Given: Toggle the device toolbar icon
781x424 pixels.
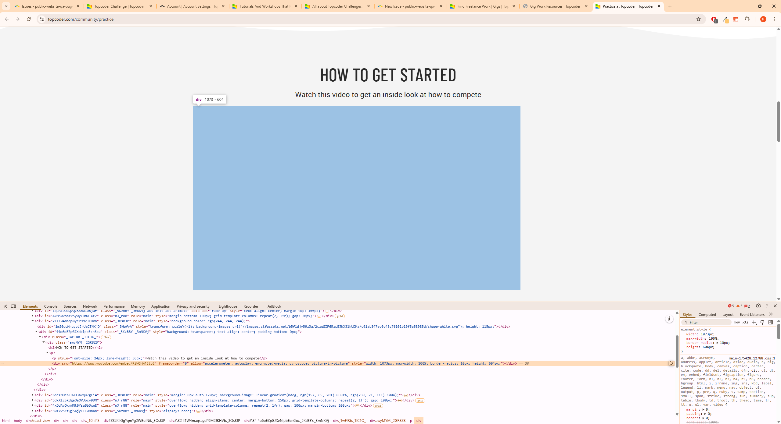Looking at the screenshot, I should tap(13, 306).
